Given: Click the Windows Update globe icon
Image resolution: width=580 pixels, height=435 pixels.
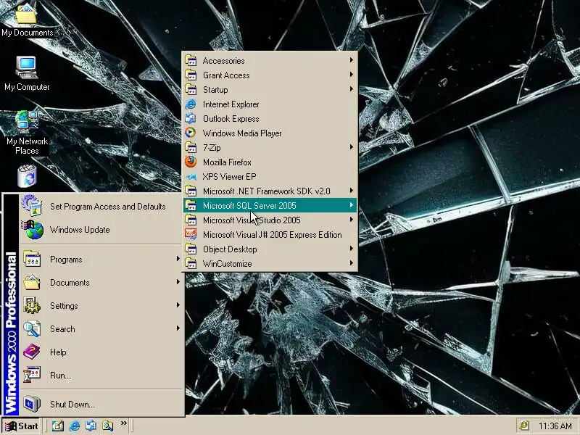Looking at the screenshot, I should pos(33,229).
